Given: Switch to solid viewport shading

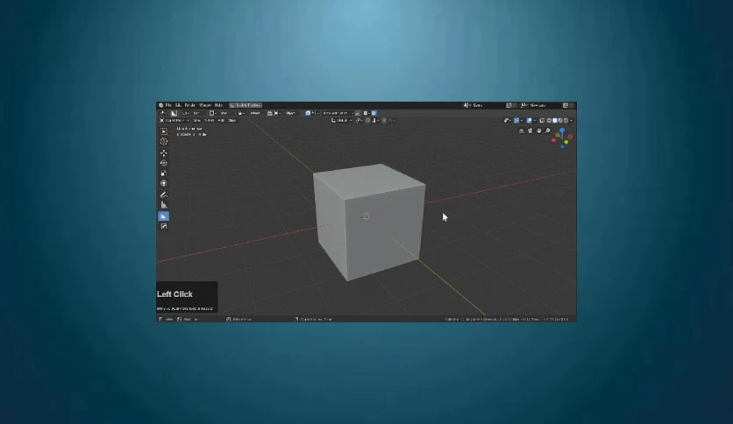Looking at the screenshot, I should click(x=555, y=121).
